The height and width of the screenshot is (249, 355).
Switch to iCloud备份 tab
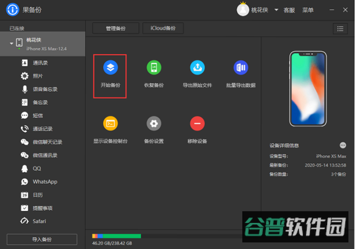click(163, 28)
